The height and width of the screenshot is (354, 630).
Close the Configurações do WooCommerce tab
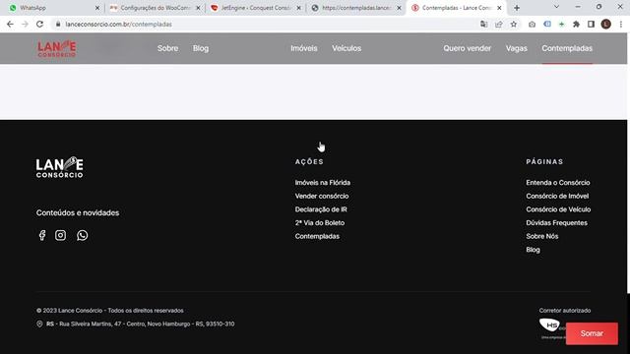(198, 8)
